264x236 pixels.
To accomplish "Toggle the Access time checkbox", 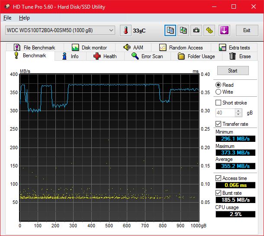I will [219, 178].
